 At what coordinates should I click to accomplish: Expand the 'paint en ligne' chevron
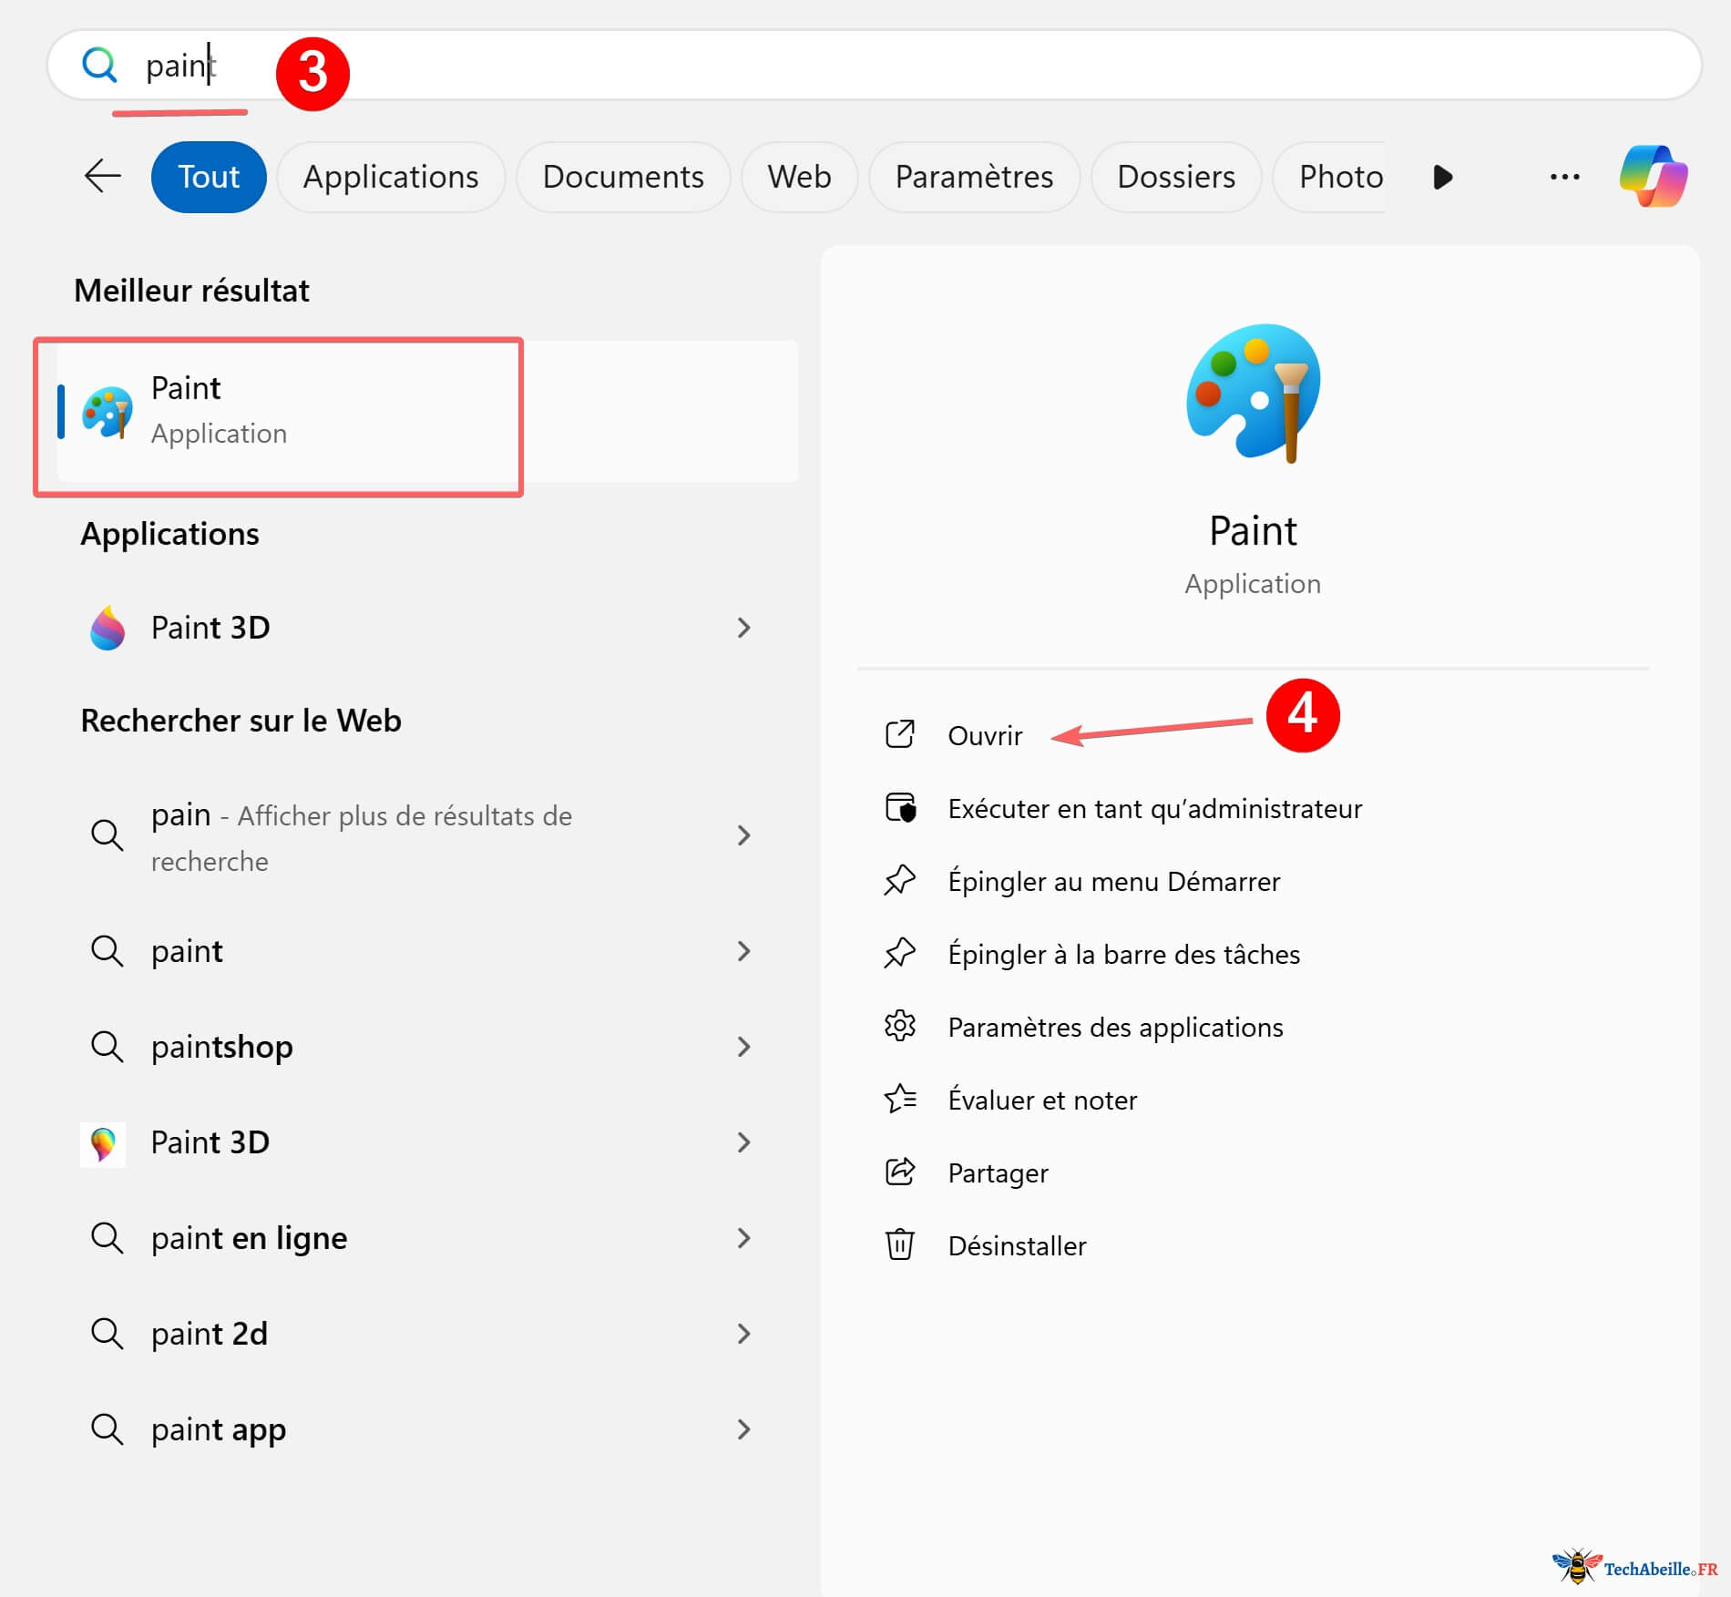[743, 1238]
